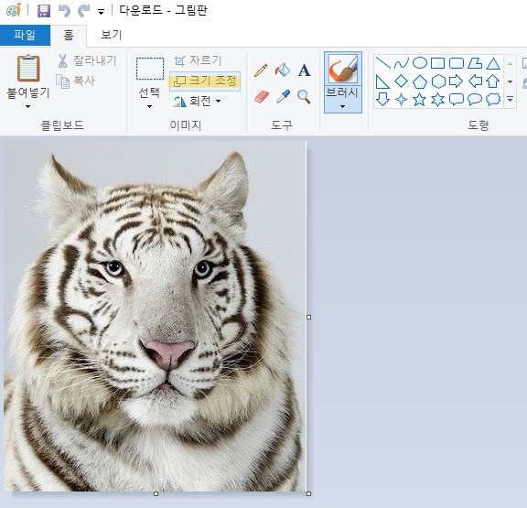Select the Magnifier tool
The height and width of the screenshot is (508, 527).
tap(304, 97)
